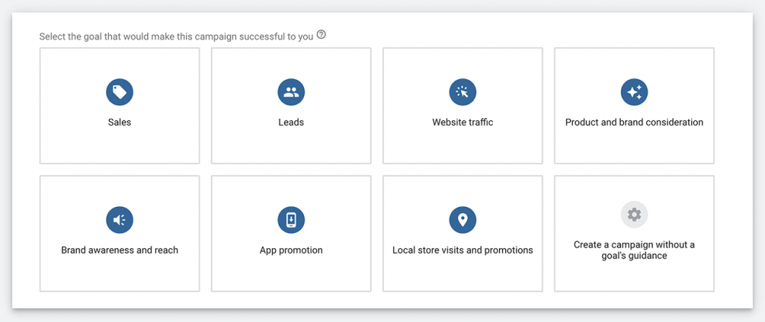The height and width of the screenshot is (322, 765).
Task: Click the Leads people icon
Action: click(x=291, y=92)
